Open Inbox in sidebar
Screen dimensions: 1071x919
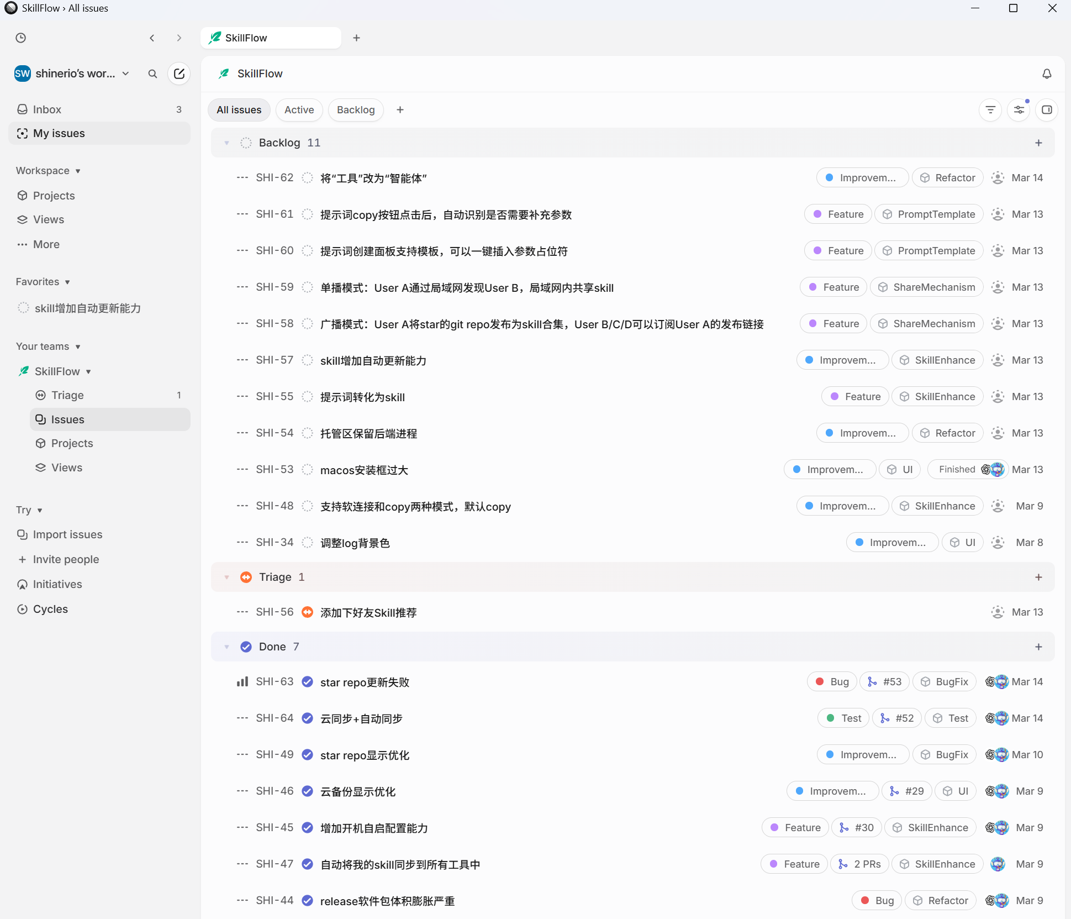[47, 109]
